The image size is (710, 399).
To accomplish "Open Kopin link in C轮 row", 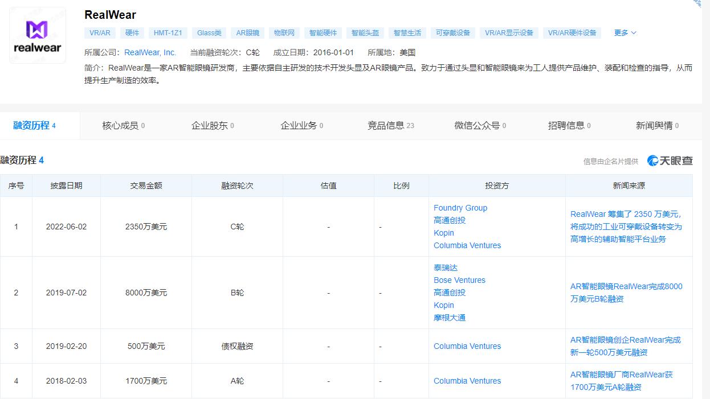I will pyautogui.click(x=444, y=233).
